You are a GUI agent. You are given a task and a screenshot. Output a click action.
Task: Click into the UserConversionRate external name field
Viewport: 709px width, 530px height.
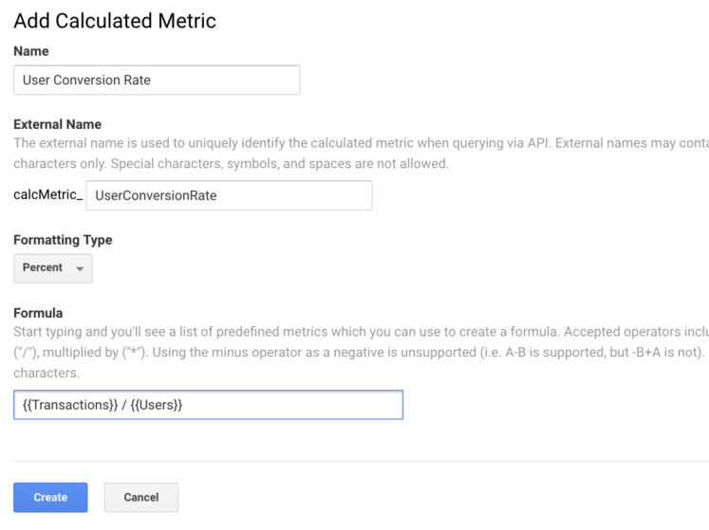tap(229, 195)
